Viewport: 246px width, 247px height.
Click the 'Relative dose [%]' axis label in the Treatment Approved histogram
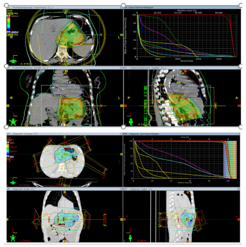click(187, 11)
